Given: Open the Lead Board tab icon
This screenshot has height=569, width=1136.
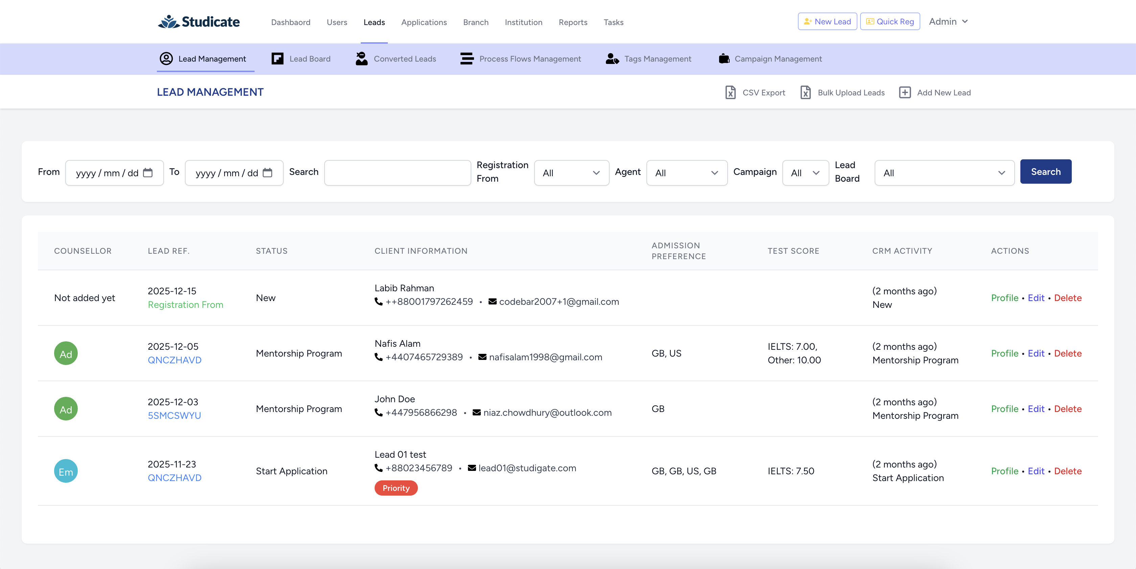Looking at the screenshot, I should coord(277,59).
